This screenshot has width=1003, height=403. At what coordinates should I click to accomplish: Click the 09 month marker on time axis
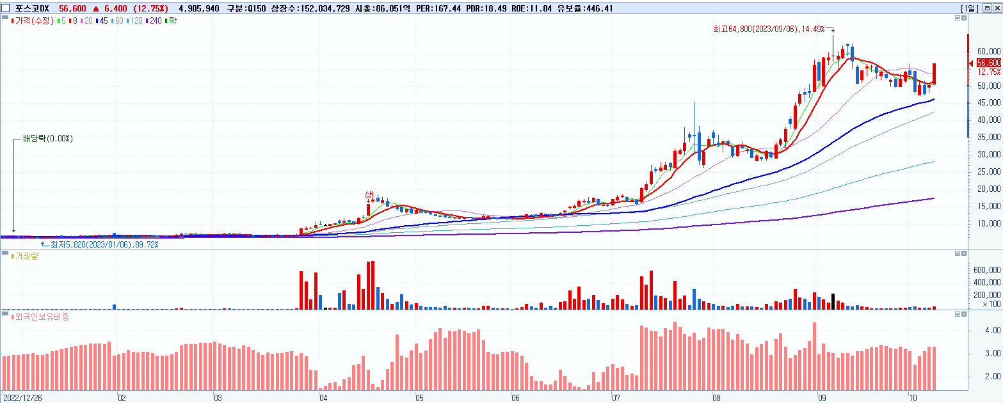click(822, 397)
